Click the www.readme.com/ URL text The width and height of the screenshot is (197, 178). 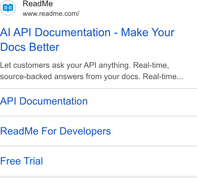pyautogui.click(x=51, y=14)
